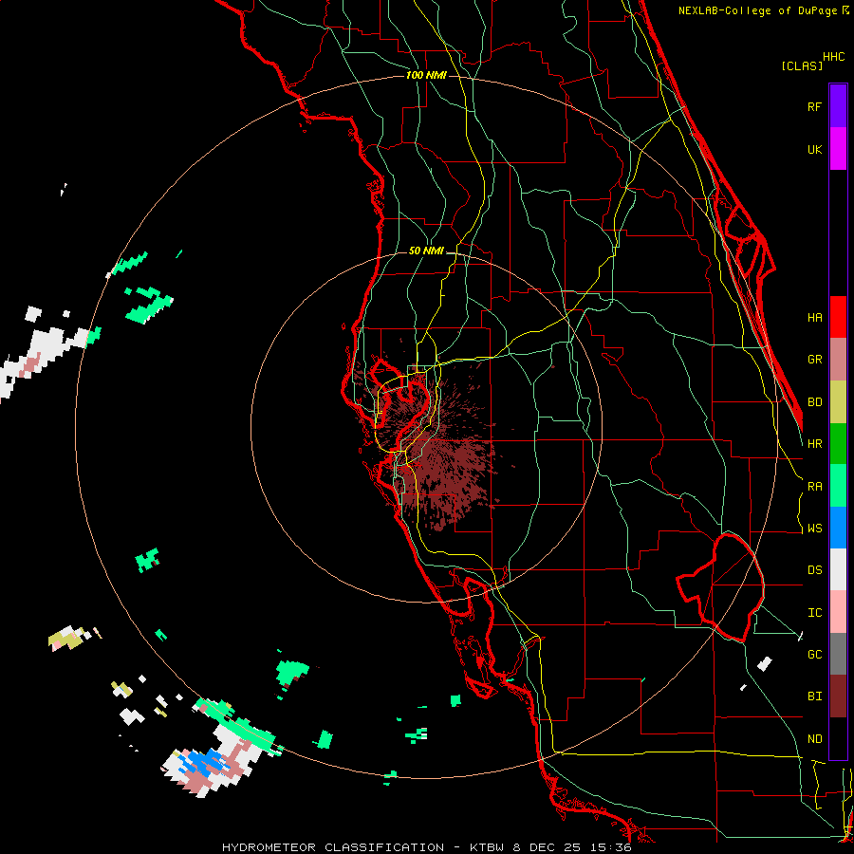The image size is (854, 854).
Task: Click the DS white legend swatch
Action: pyautogui.click(x=838, y=569)
